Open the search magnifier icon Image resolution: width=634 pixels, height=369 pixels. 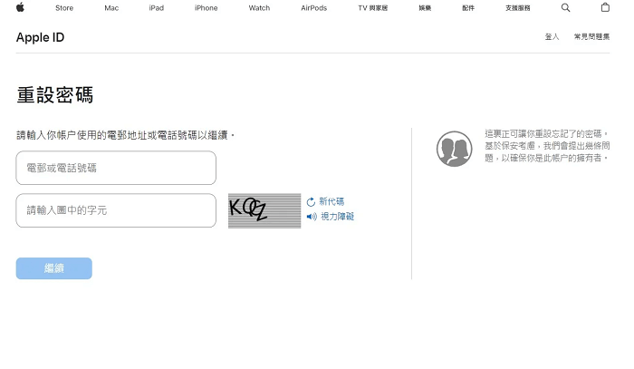tap(566, 7)
